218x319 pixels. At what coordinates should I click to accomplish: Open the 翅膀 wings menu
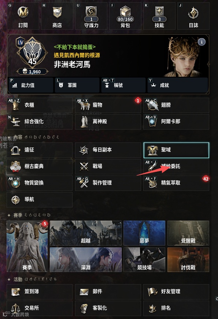pyautogui.click(x=176, y=105)
